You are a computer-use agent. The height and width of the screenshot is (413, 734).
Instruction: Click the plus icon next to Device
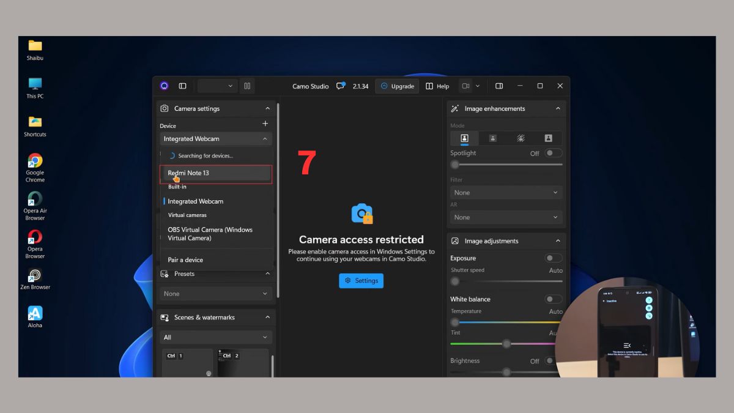pyautogui.click(x=265, y=124)
